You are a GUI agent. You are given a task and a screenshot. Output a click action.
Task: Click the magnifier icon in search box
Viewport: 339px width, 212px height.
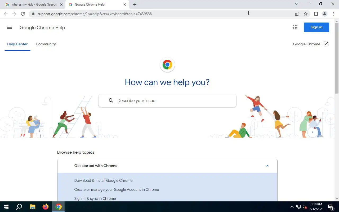[x=111, y=101]
